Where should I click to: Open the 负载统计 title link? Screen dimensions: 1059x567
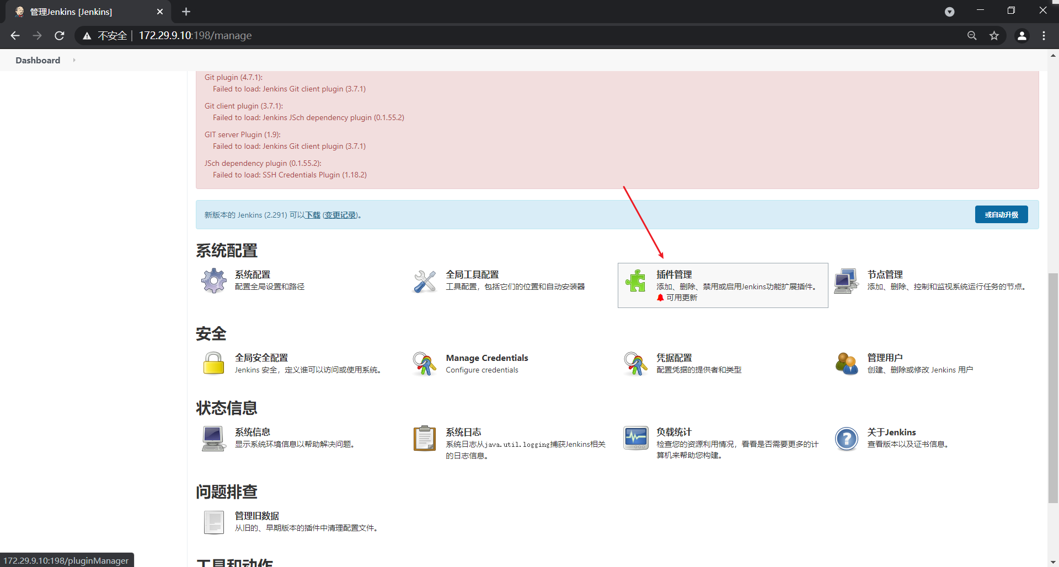click(674, 432)
